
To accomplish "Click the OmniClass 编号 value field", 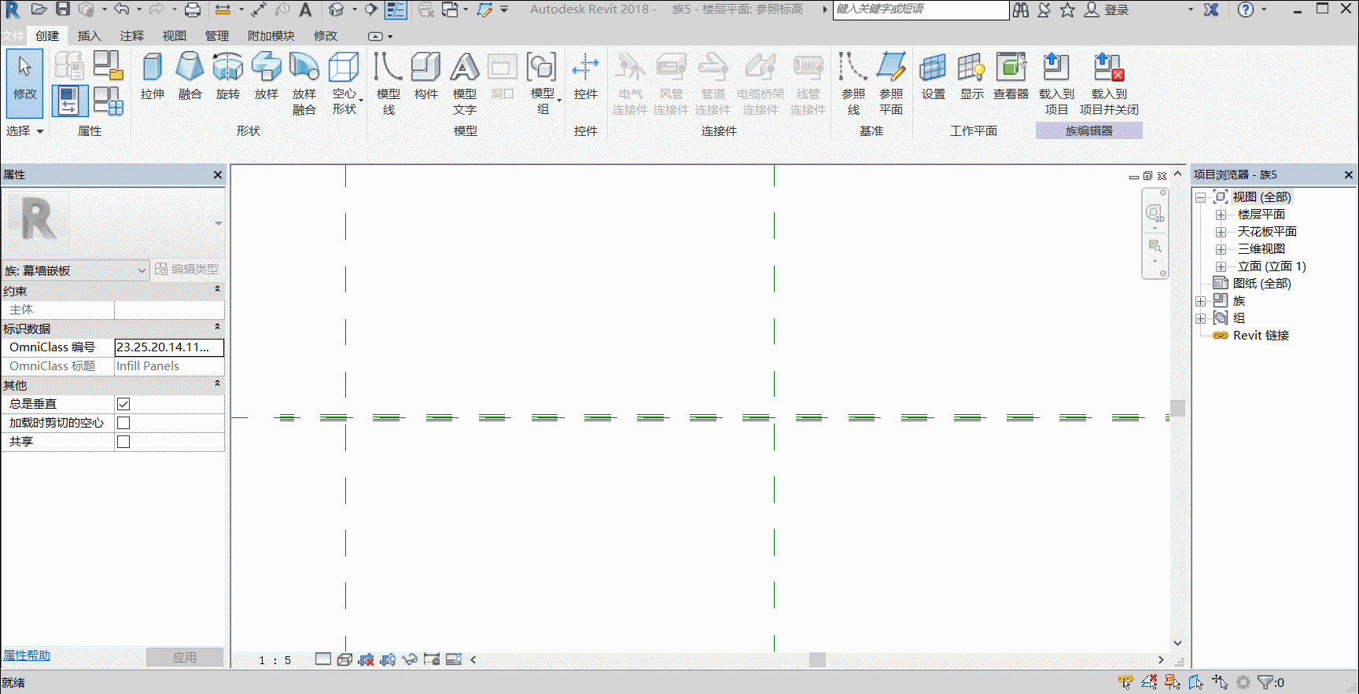I will (169, 347).
